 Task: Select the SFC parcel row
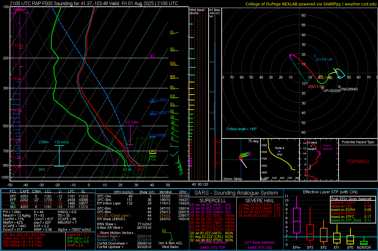point(48,196)
